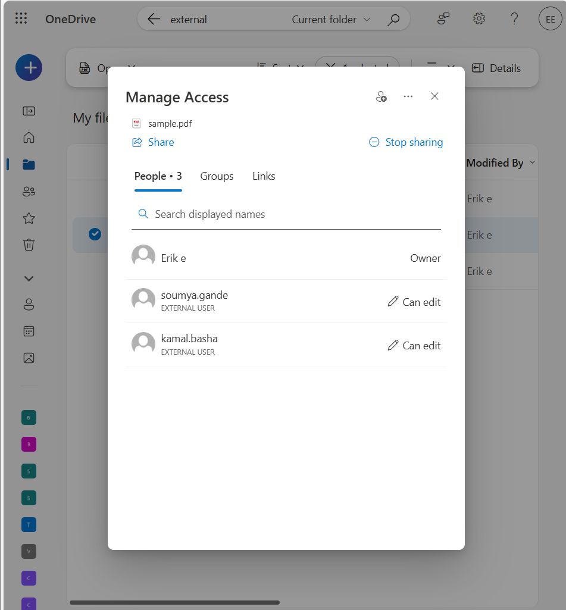Image resolution: width=566 pixels, height=610 pixels.
Task: Click Stop sharing for sample.pdf
Action: pyautogui.click(x=405, y=142)
